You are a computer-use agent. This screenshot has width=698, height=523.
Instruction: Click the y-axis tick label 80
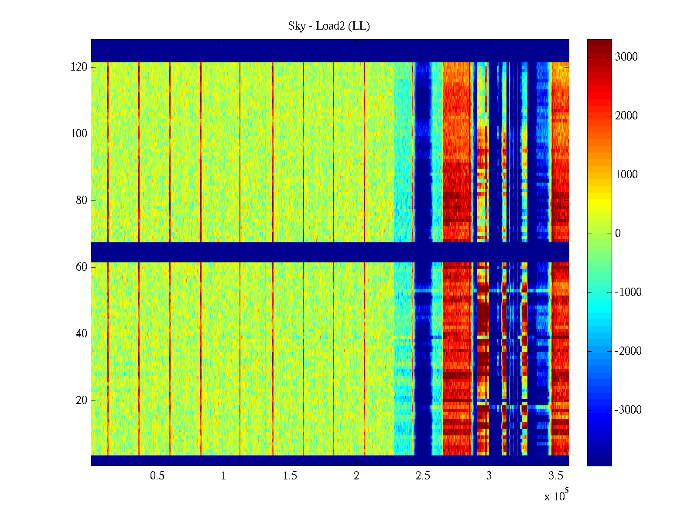(x=82, y=200)
